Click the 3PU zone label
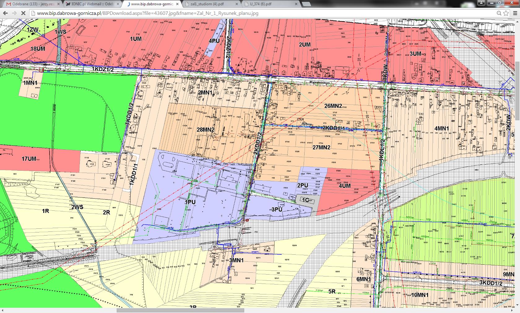 (277, 210)
